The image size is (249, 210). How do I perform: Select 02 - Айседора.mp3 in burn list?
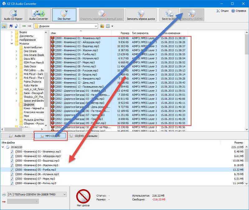coord(38,156)
